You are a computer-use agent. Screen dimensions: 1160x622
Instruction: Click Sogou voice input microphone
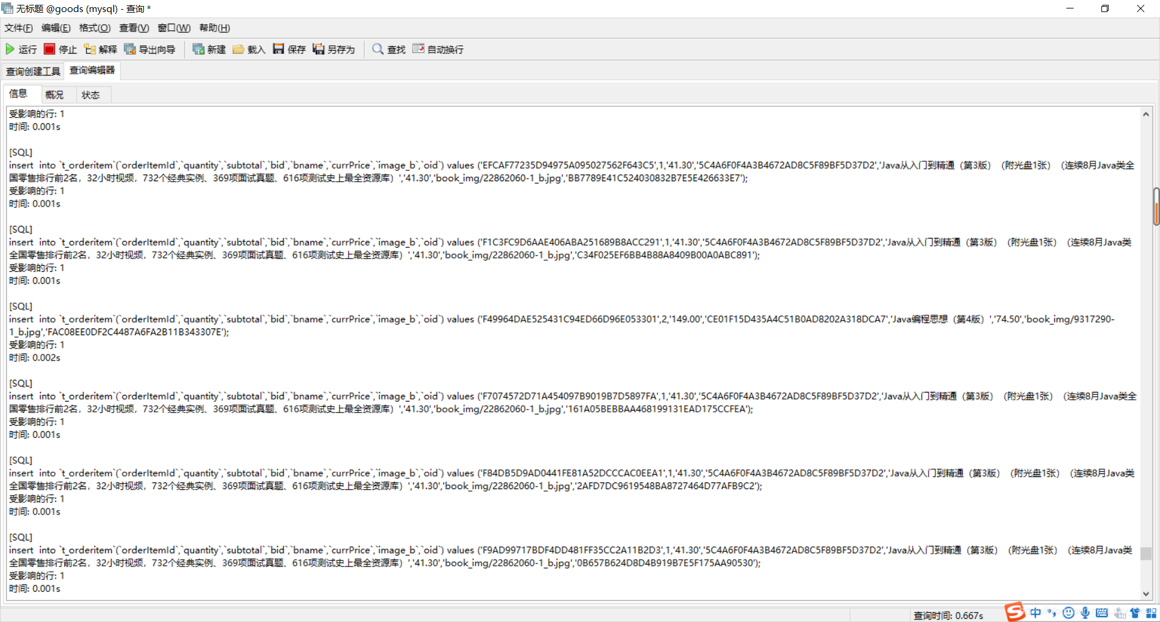[1085, 613]
